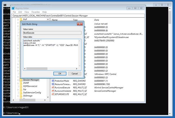Screen dimensions: 175x118
Task: Click the '%SystemRoot%\system32\bootim.exe' data cell
Action: pos(111,37)
